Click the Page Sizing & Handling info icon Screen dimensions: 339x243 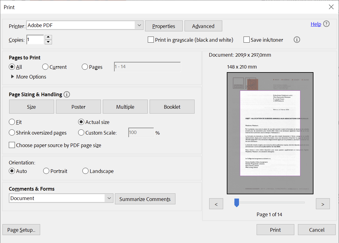[67, 94]
